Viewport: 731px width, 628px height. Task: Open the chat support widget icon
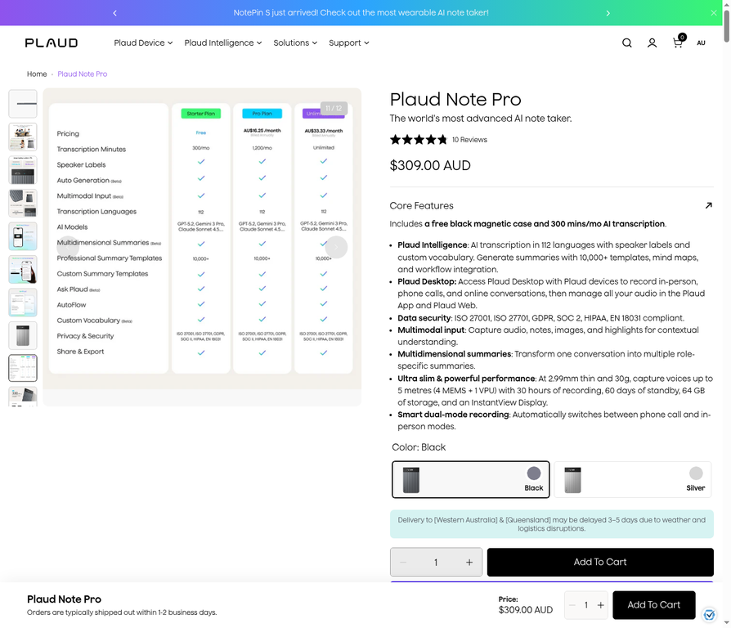point(709,615)
